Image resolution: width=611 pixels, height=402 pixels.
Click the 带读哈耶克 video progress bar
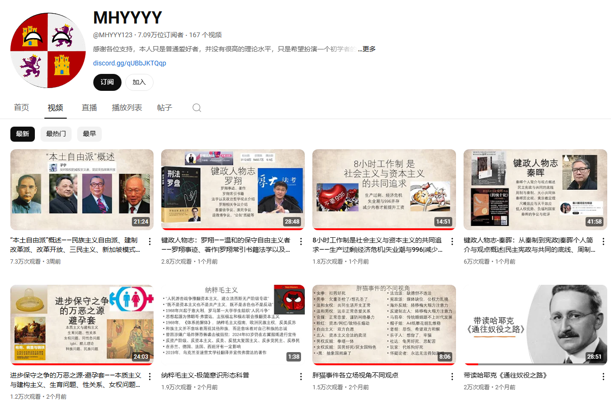[535, 364]
